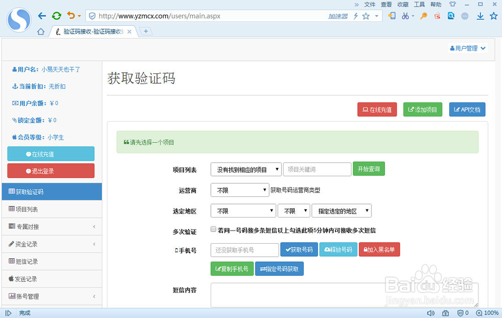
Task: Click the red shopping assistant icon
Action: (437, 16)
